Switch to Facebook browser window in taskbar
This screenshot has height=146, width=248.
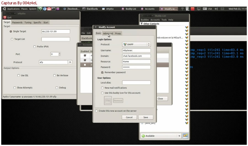71,9
